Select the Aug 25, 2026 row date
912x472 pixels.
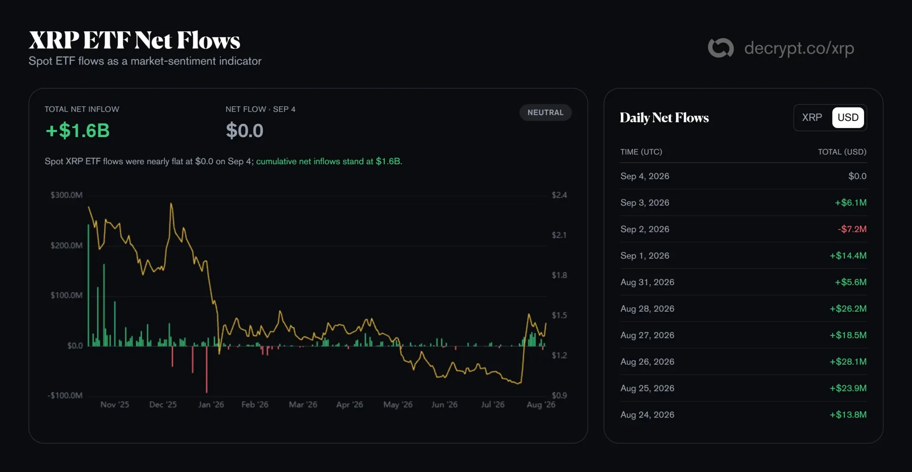[x=647, y=389]
